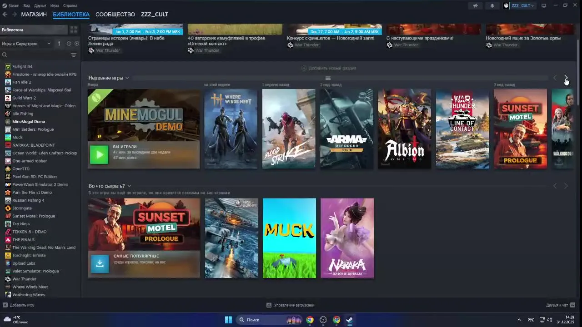
Task: Click the Библиотека home button in the sidebar
Action: [x=34, y=30]
